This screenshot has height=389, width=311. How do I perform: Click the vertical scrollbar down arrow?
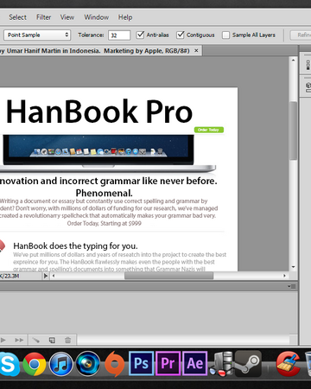293,267
